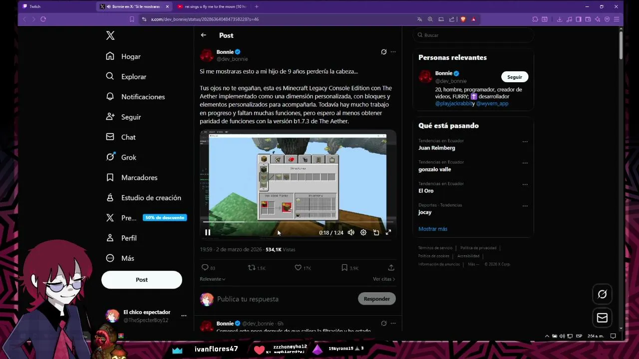Switch to the rei sings YouTube tab

pos(212,6)
